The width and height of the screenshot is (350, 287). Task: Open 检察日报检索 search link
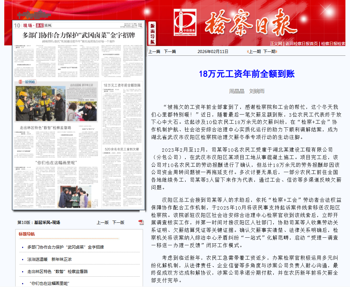333,44
